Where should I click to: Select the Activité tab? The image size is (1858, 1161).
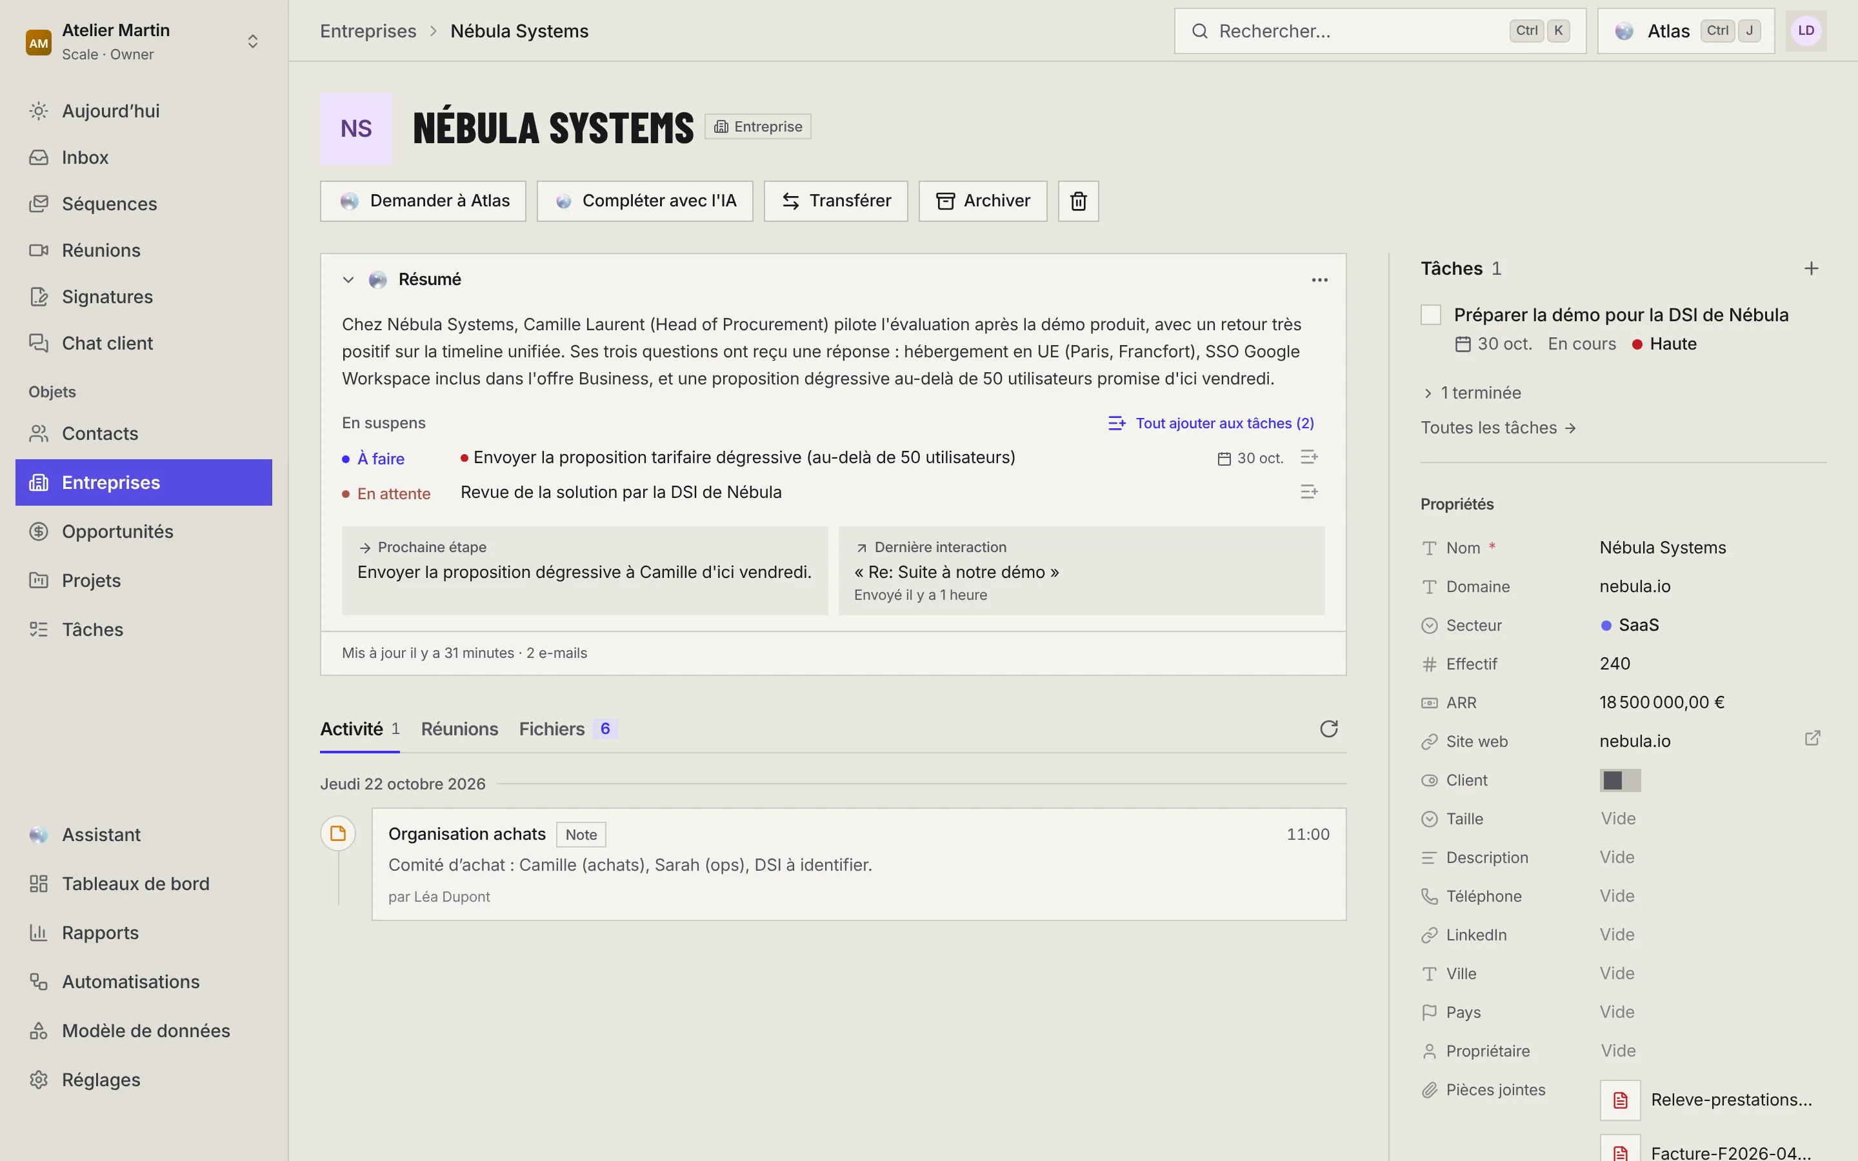point(359,729)
